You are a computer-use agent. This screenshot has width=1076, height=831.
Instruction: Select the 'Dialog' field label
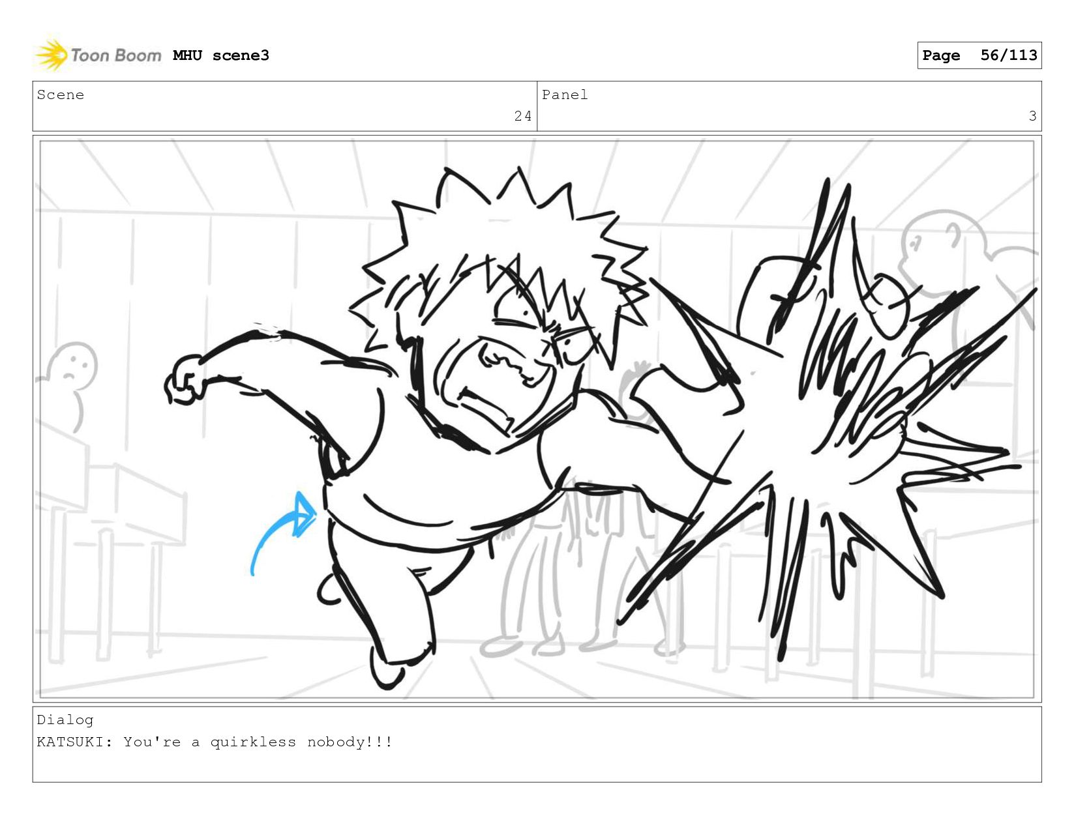[x=65, y=720]
